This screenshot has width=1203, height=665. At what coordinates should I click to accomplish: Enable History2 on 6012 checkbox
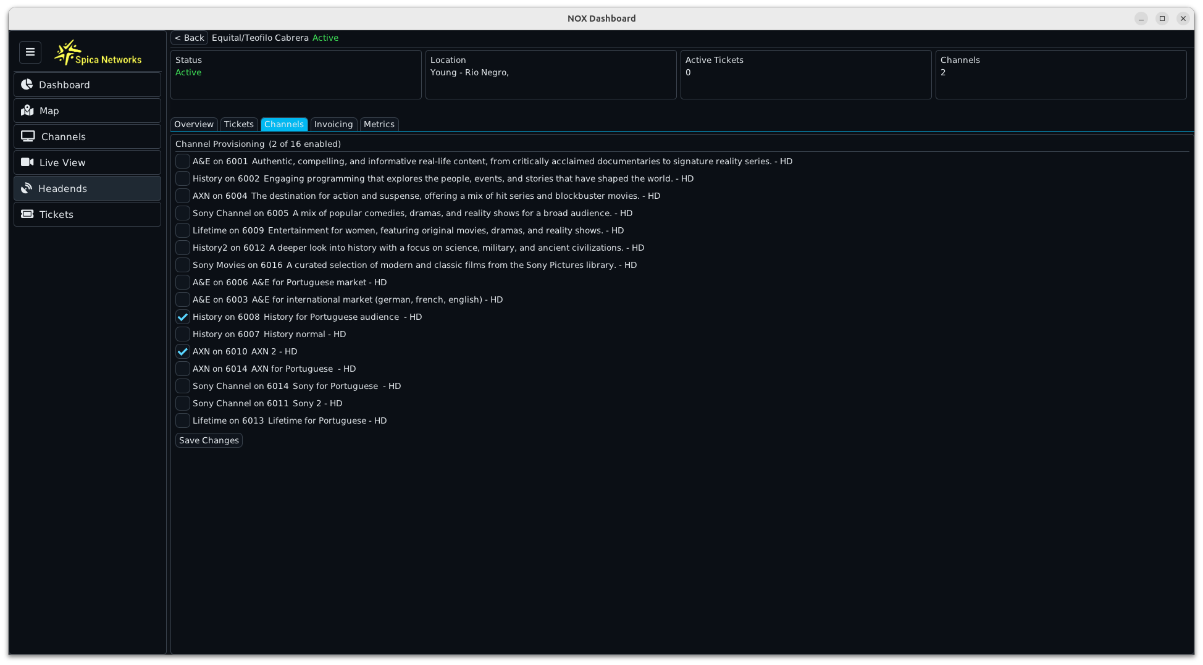(x=183, y=248)
